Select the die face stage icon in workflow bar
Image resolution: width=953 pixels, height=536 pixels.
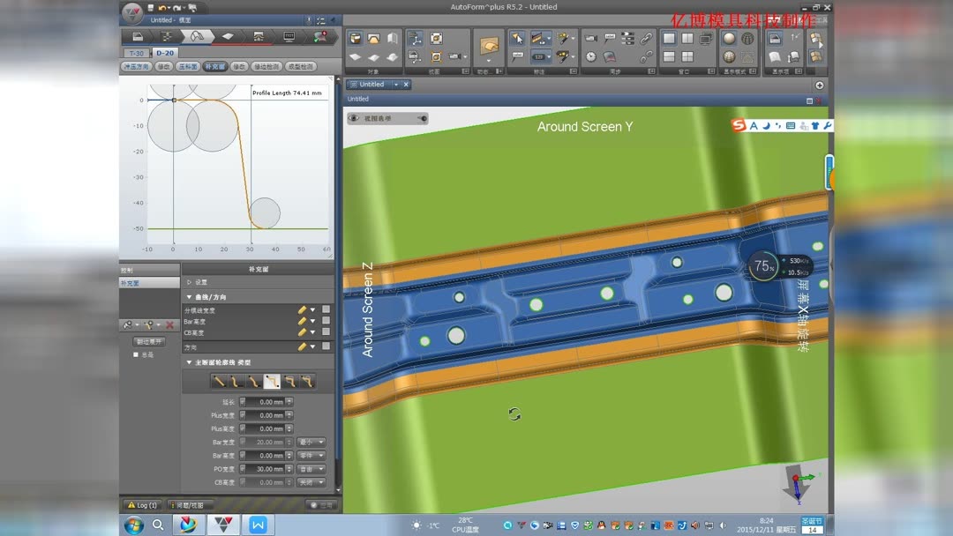click(x=198, y=36)
